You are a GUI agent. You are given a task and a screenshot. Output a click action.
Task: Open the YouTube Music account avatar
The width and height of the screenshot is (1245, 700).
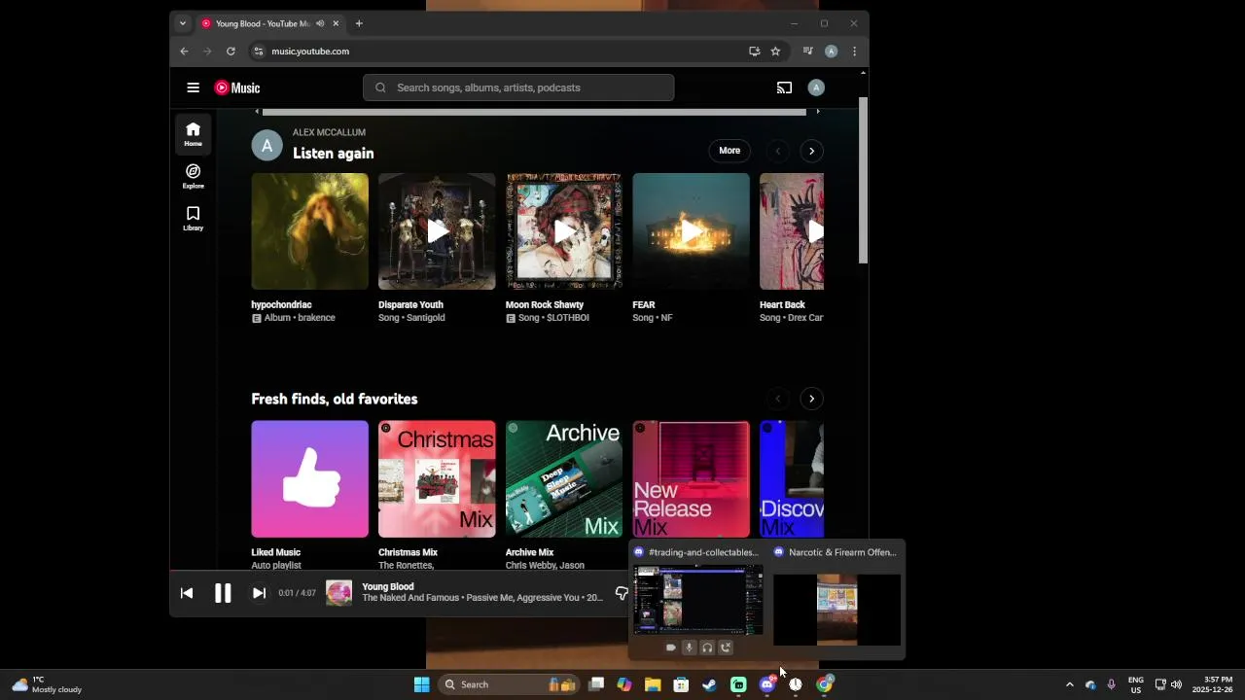[x=816, y=87]
